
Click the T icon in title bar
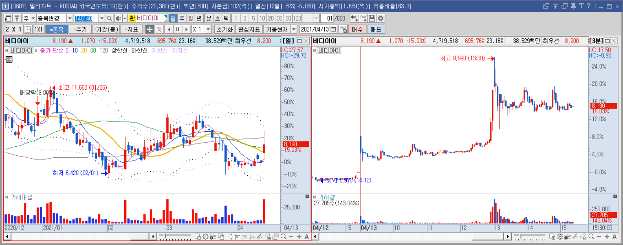(x=581, y=6)
